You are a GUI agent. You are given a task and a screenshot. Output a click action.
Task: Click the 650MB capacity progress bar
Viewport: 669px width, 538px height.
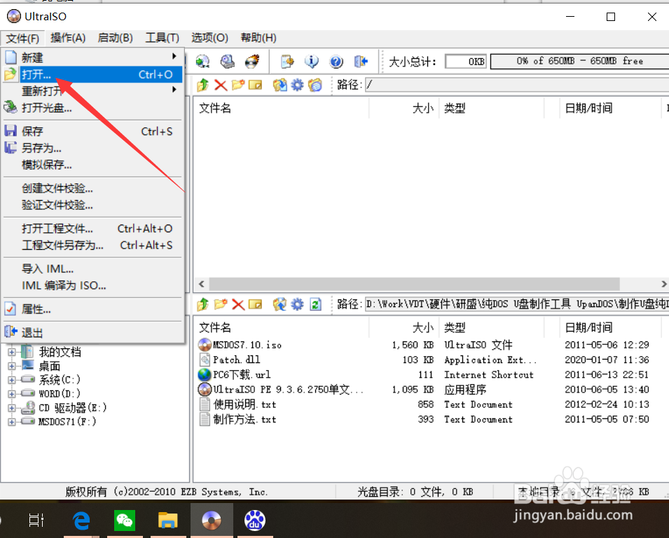579,62
